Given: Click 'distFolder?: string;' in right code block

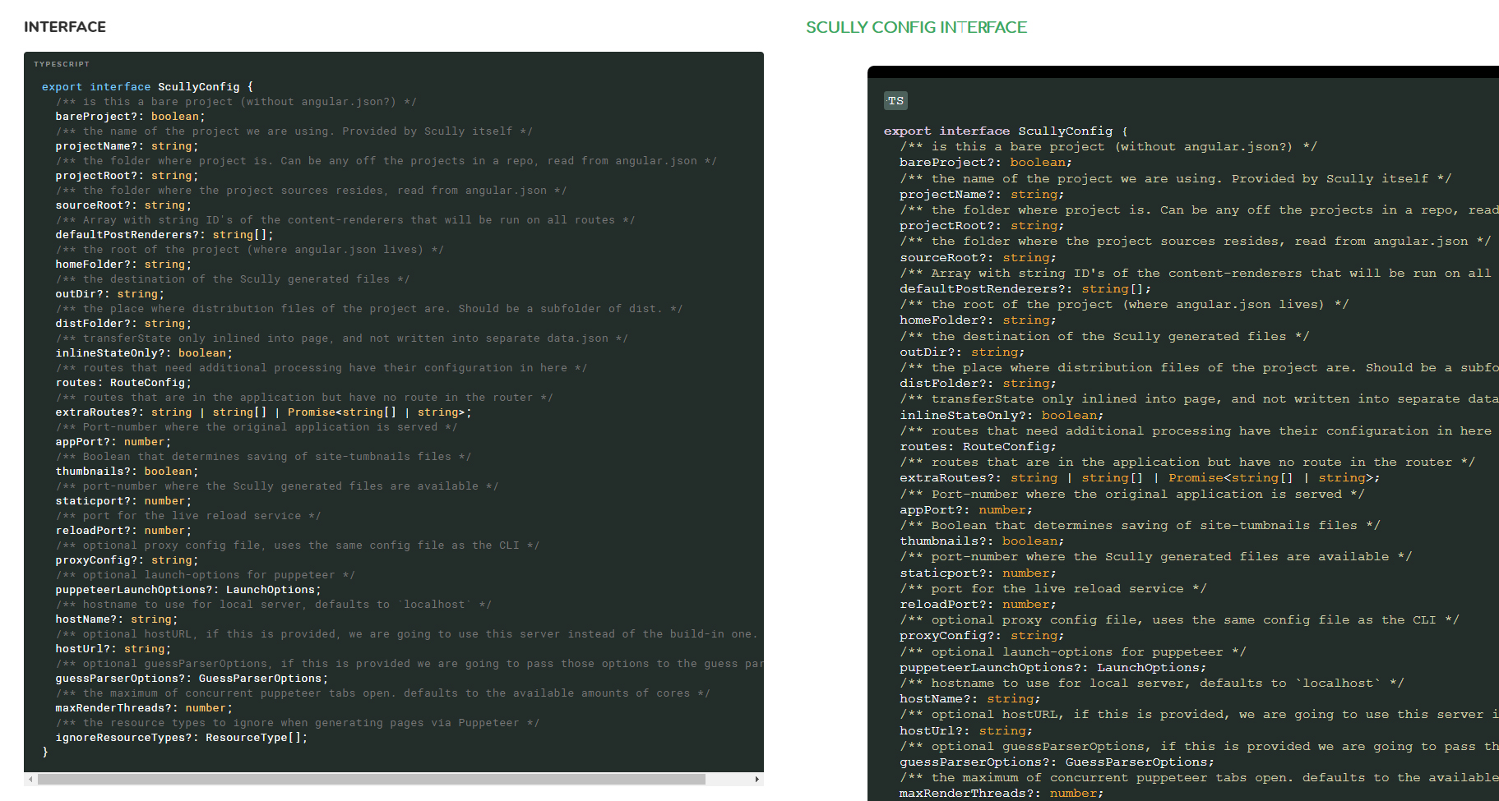Looking at the screenshot, I should 978,384.
